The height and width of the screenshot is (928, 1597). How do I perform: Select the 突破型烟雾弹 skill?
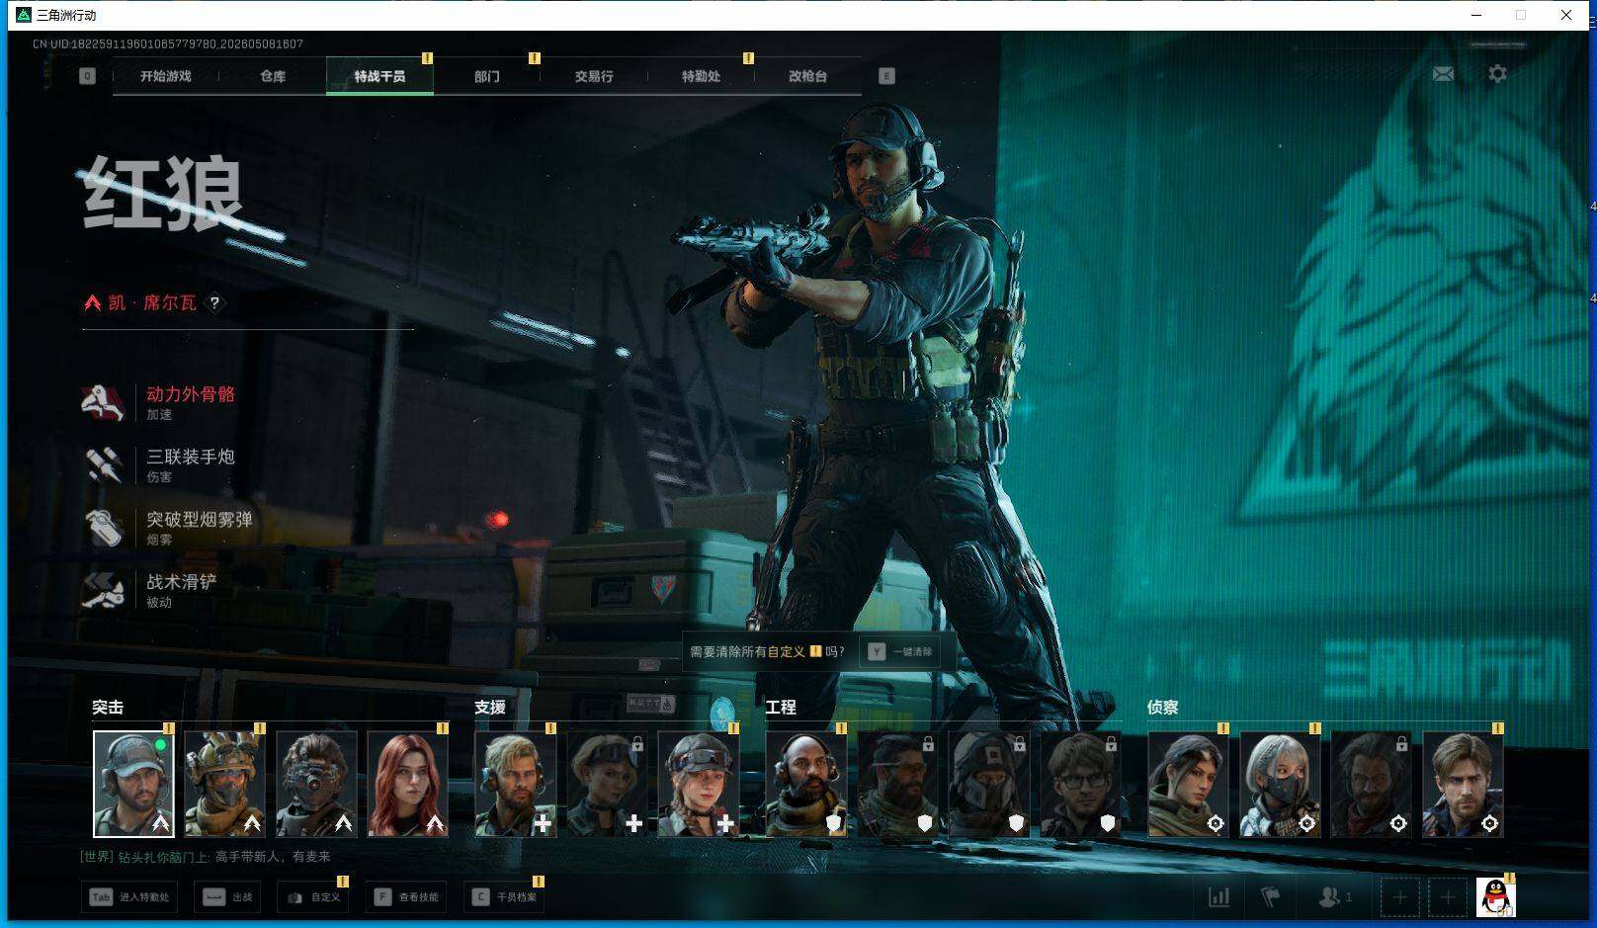click(168, 528)
